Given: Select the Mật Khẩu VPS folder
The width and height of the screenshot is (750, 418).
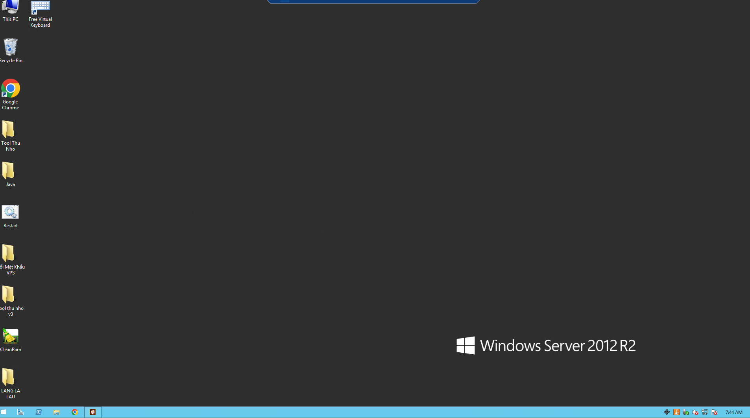Looking at the screenshot, I should coord(11,260).
